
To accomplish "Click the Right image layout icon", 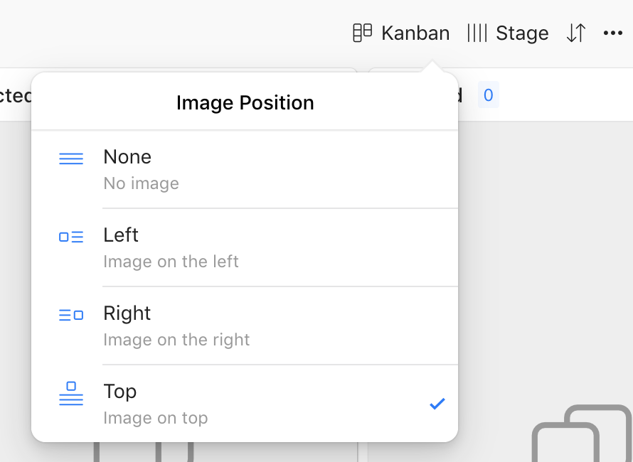I will click(71, 315).
